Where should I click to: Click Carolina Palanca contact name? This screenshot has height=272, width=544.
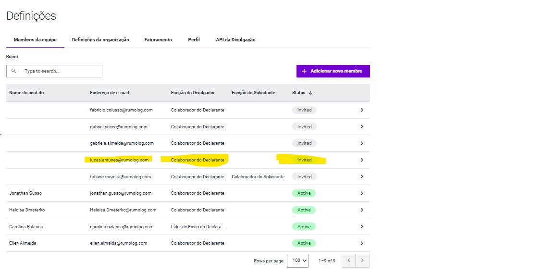pos(26,226)
